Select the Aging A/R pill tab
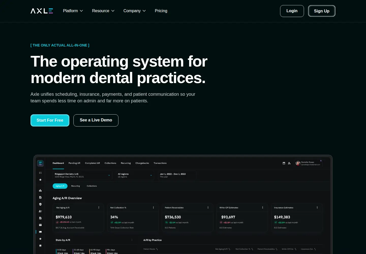The image size is (366, 254). click(60, 186)
